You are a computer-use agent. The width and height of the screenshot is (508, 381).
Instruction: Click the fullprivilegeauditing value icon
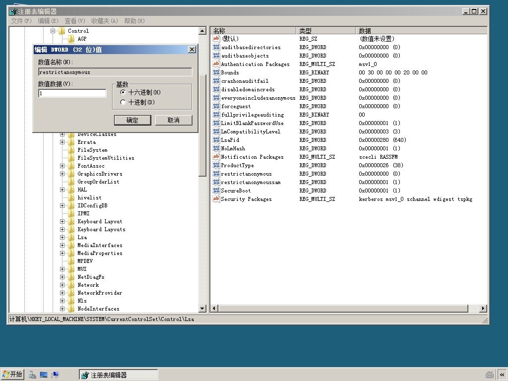(216, 115)
